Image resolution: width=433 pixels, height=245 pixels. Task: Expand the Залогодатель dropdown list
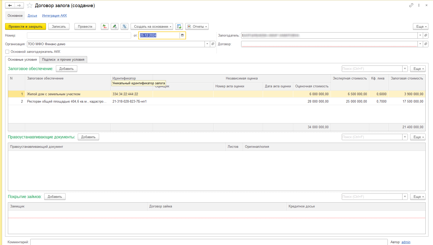tap(420, 35)
